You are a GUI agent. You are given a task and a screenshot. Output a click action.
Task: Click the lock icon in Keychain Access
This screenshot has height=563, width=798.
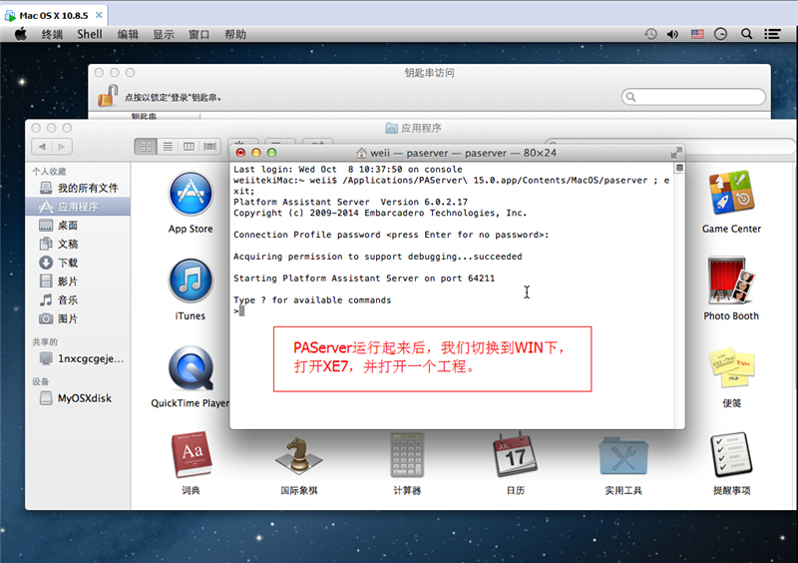[x=108, y=96]
